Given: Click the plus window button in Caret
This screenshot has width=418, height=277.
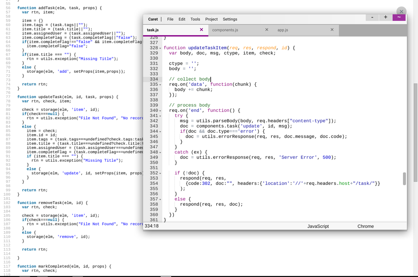Looking at the screenshot, I should tap(386, 17).
